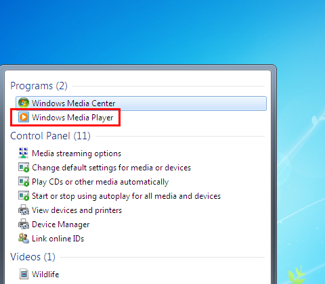This screenshot has width=325, height=284.
Task: Click printer icon beside View devices and printers
Action: click(x=24, y=210)
